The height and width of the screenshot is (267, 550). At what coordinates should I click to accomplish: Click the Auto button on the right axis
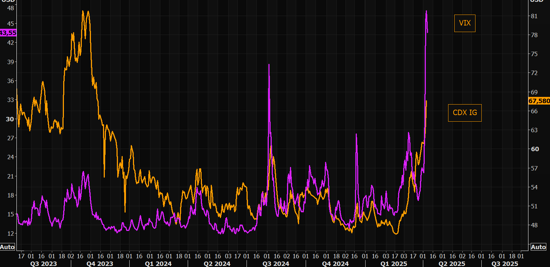[x=538, y=247]
